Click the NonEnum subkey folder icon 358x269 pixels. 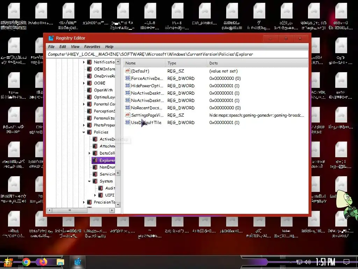[x=95, y=167]
